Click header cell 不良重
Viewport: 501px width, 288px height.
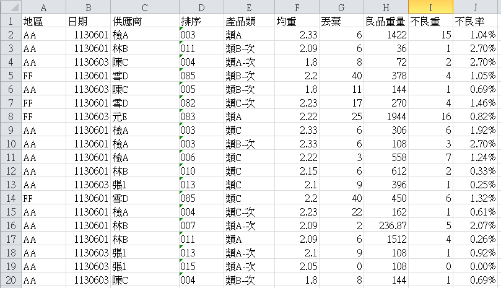430,21
